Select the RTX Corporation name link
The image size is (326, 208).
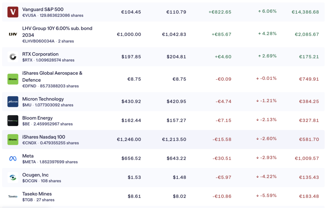[x=40, y=54]
